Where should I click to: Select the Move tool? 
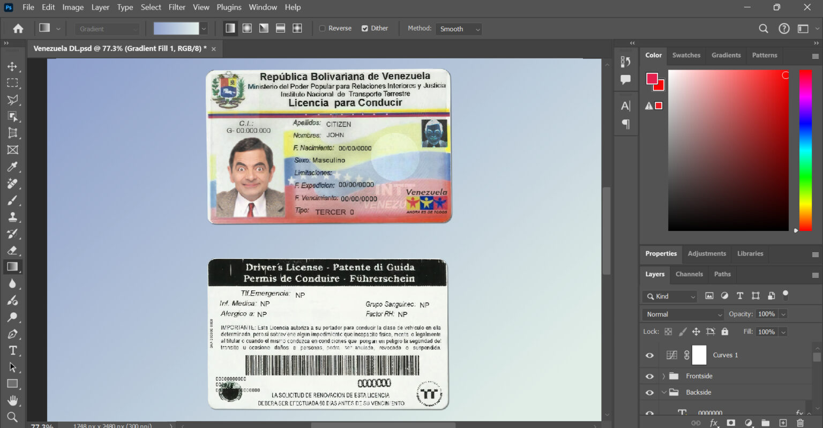12,66
